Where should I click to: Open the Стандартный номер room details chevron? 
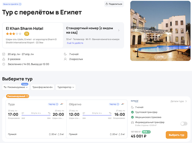point(119,31)
